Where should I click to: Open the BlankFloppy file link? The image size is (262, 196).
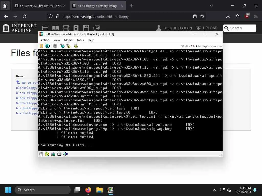pos(27,88)
